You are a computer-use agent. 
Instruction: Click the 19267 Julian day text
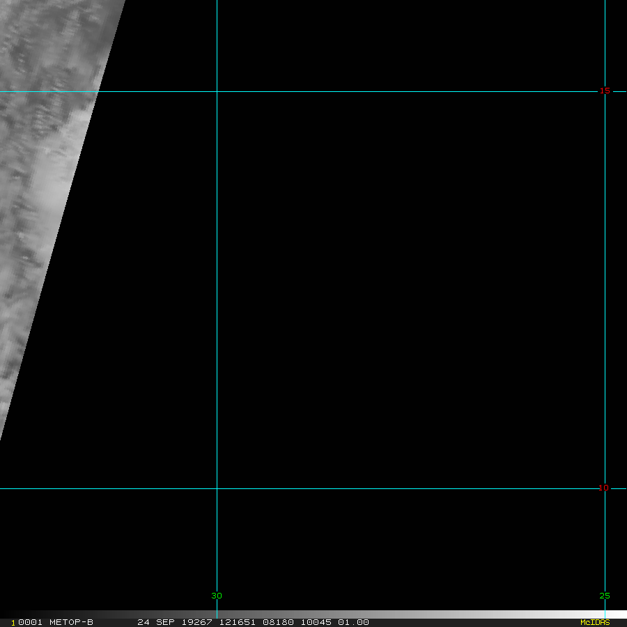(197, 622)
